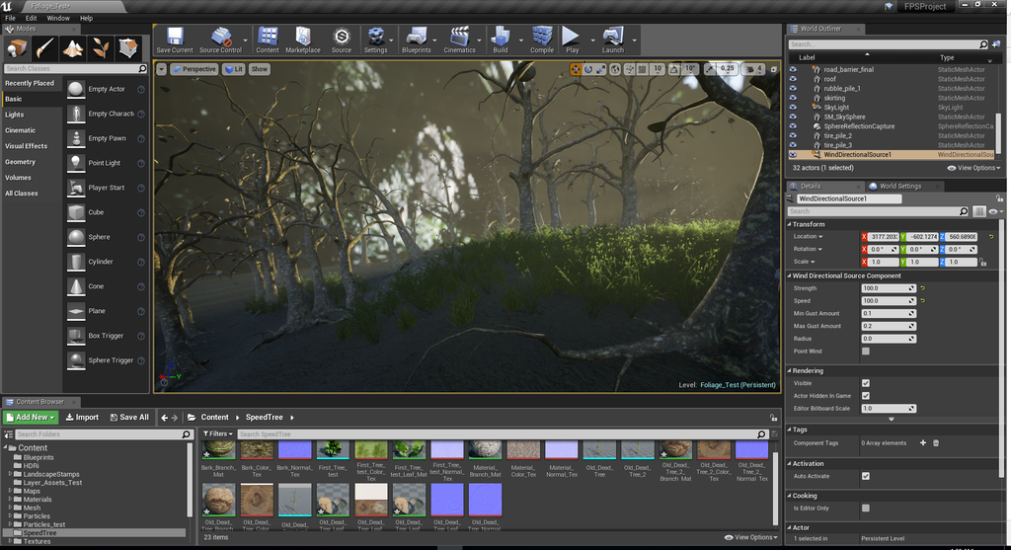Viewport: 1011px width, 550px height.
Task: Click the Build toolbar icon
Action: (x=501, y=39)
